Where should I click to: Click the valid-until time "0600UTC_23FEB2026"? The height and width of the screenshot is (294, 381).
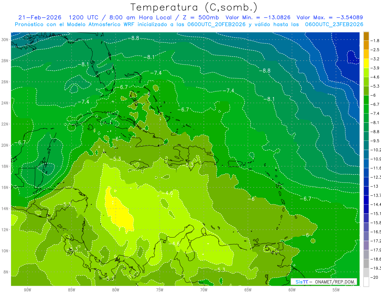[334, 24]
